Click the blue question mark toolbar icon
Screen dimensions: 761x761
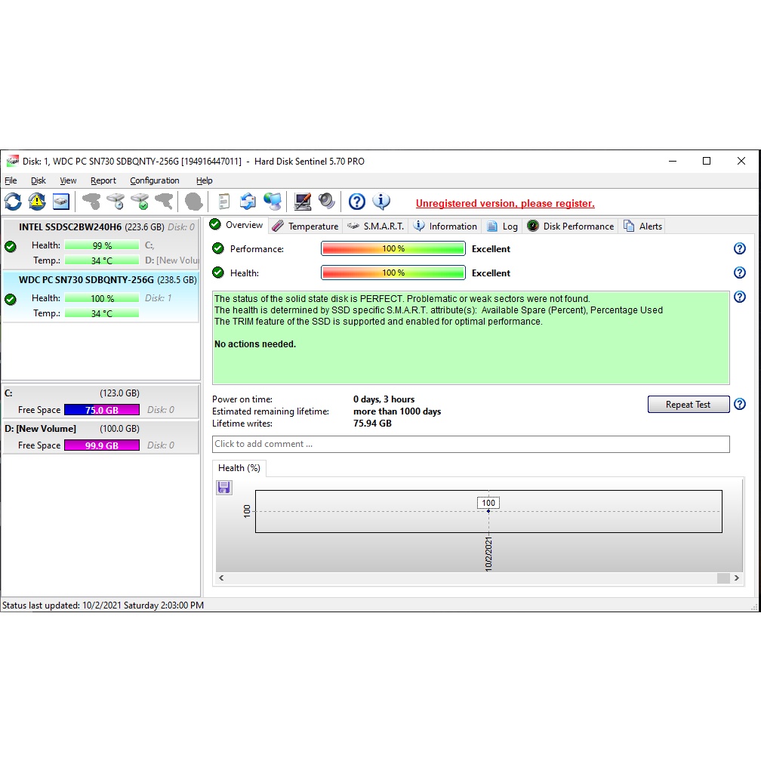point(357,202)
